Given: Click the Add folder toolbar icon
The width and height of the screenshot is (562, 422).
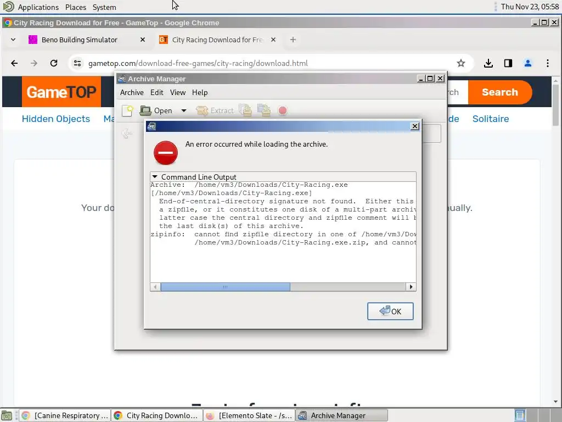Looking at the screenshot, I should coord(264,110).
